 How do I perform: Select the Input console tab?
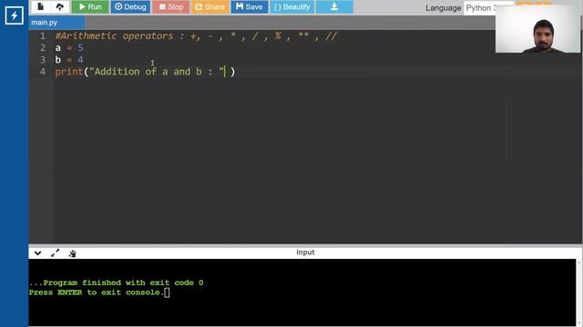[305, 253]
